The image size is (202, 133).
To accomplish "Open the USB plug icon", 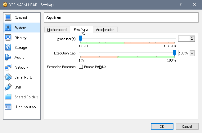I will (x=8, y=87).
